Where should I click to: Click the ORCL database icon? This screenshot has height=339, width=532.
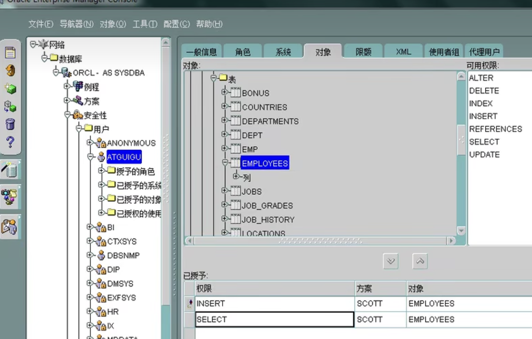pyautogui.click(x=66, y=72)
